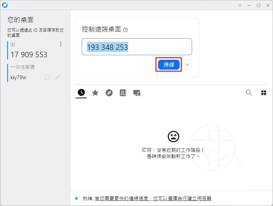Image resolution: width=273 pixels, height=206 pixels.
Task: Click the RustDesk logo in title bar
Action: [x=5, y=5]
